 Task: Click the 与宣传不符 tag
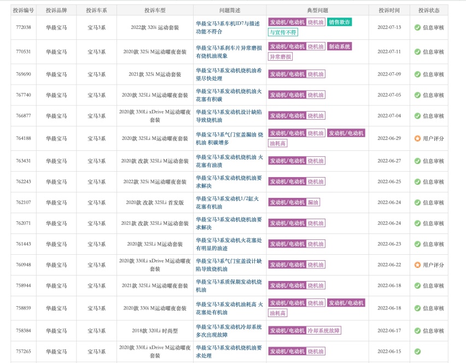[x=283, y=32]
